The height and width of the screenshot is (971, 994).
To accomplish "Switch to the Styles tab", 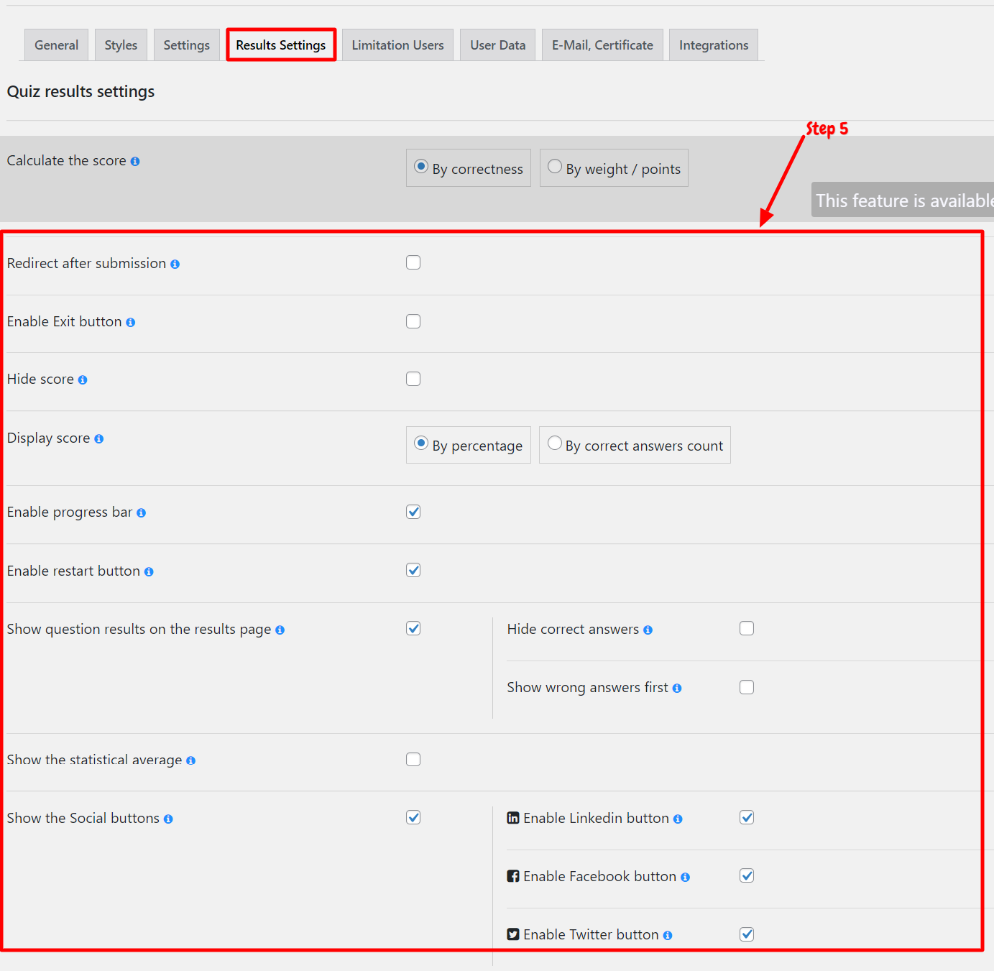I will (x=121, y=45).
